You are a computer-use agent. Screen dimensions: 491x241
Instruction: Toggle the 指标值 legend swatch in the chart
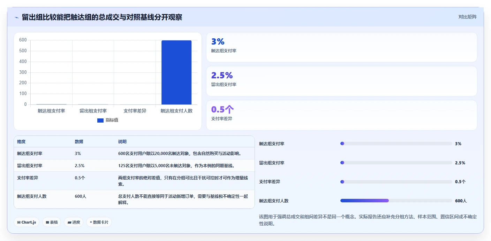point(100,120)
